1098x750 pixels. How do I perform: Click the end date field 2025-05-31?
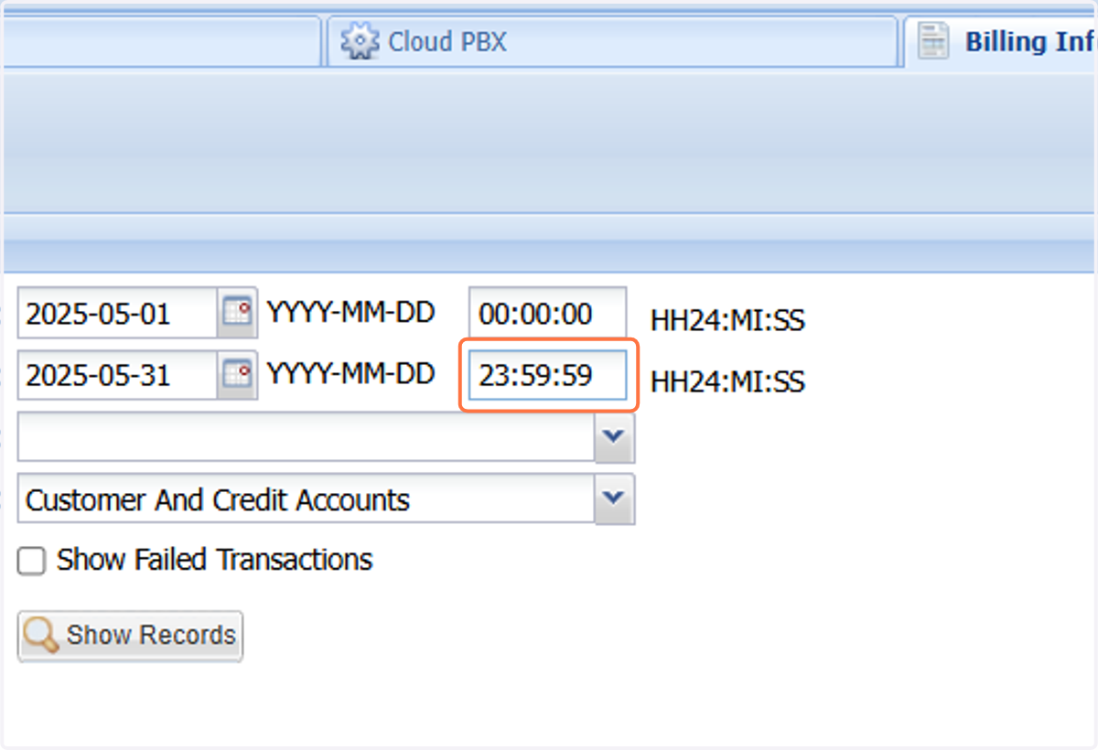[x=117, y=375]
